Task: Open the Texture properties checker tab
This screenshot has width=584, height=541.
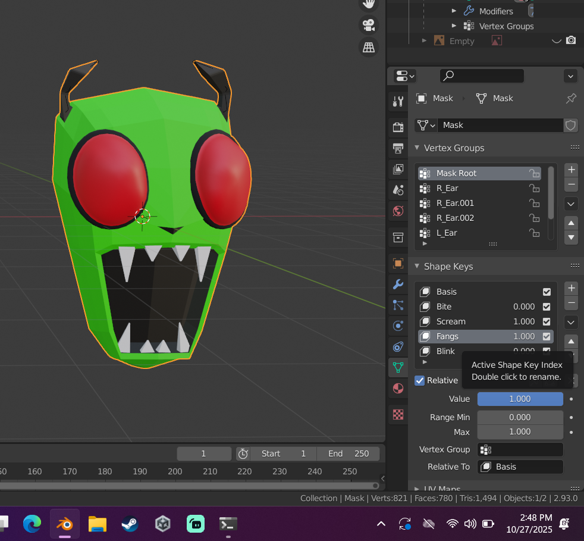Action: 398,414
